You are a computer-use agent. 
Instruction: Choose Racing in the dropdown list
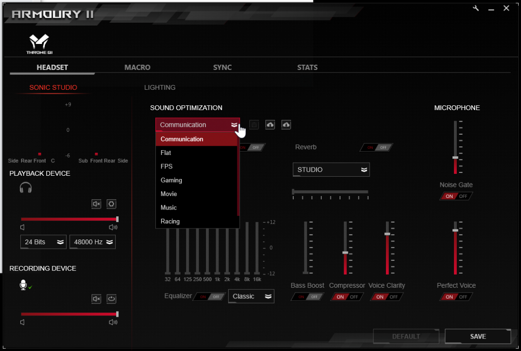click(196, 221)
